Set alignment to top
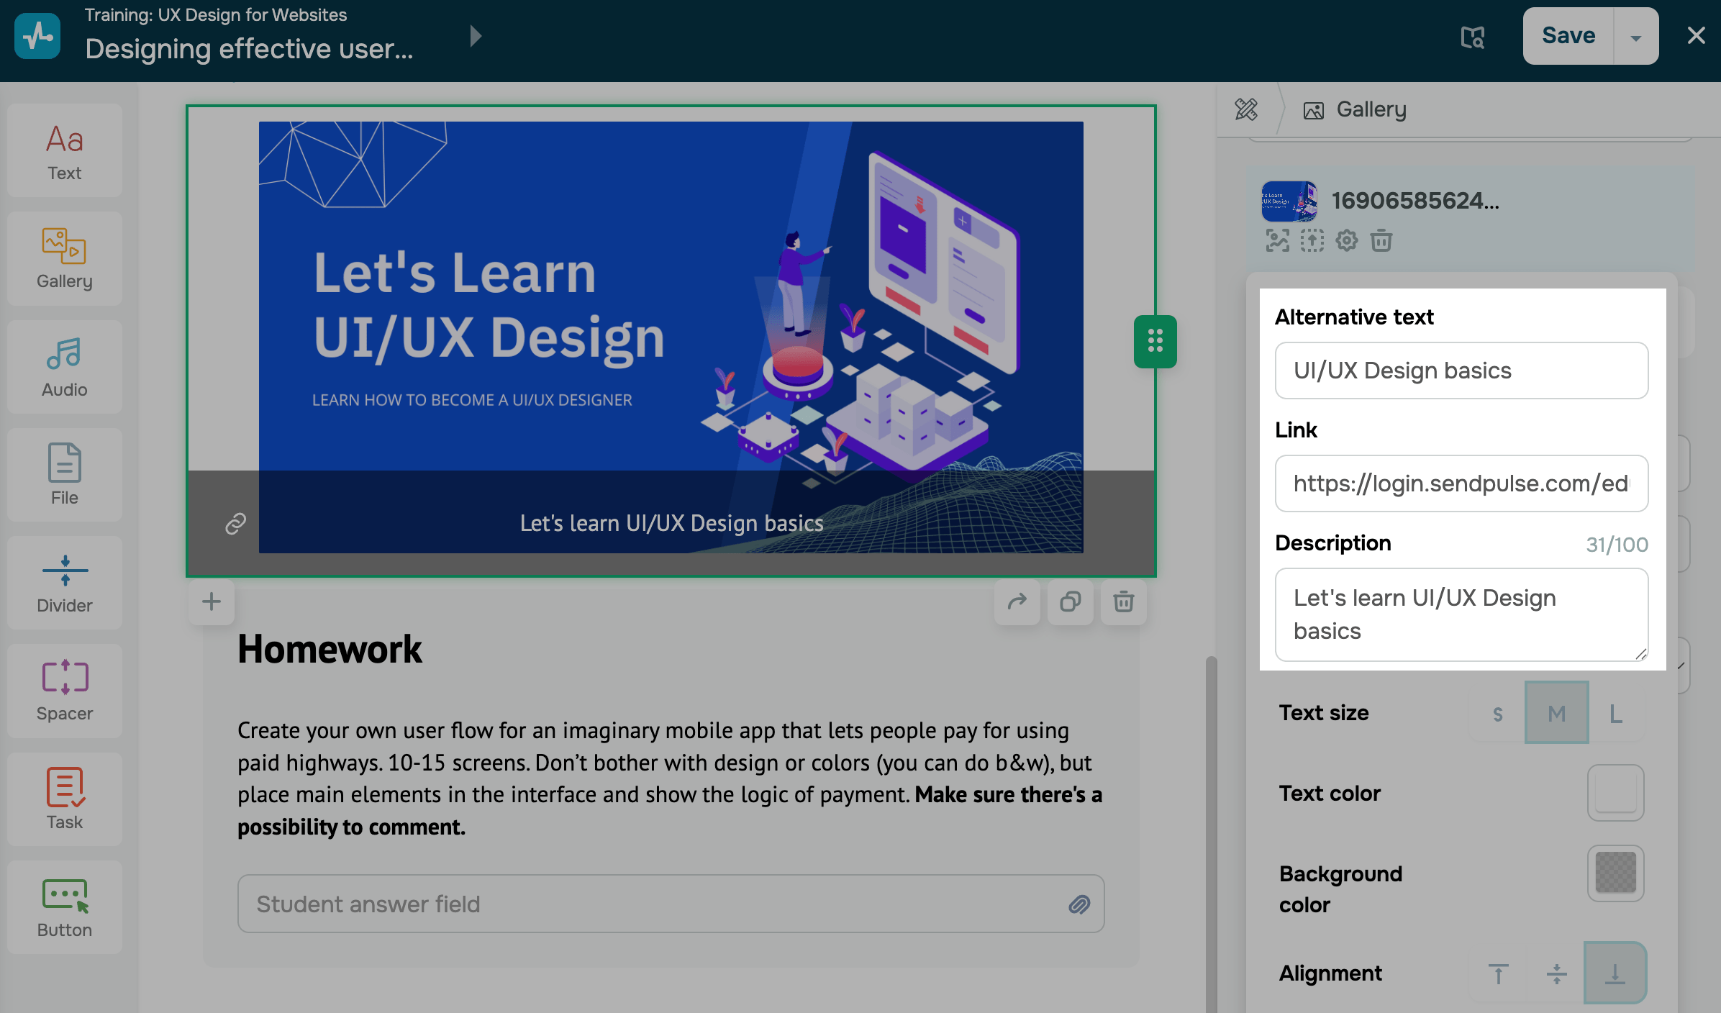1721x1013 pixels. click(1498, 973)
